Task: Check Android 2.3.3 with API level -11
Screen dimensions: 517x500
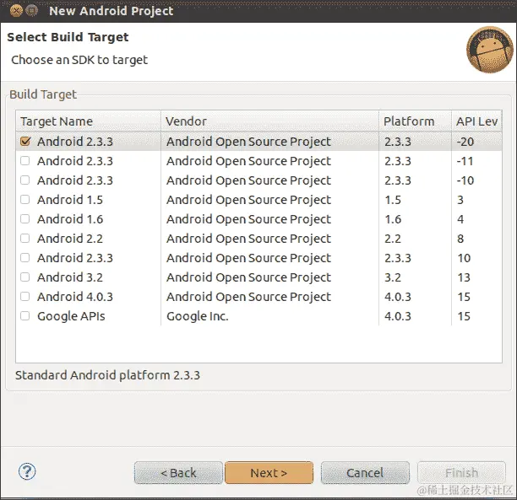Action: coord(25,161)
